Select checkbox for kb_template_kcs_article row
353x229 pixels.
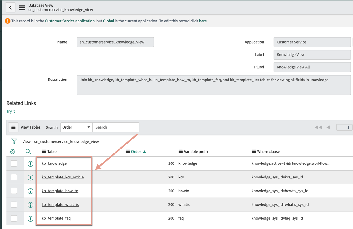tap(14, 177)
